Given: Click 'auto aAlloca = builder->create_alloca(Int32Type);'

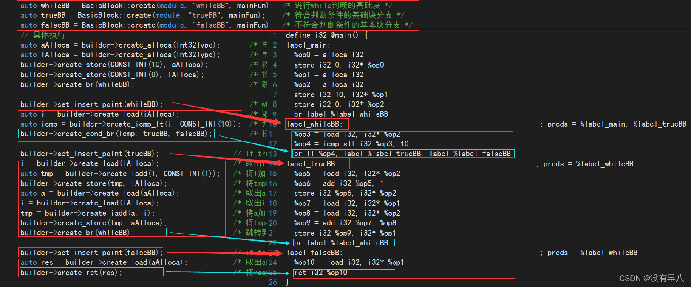Looking at the screenshot, I should 120,45.
